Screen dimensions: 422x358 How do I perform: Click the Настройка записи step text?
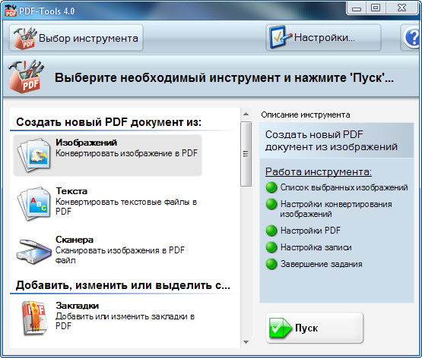click(316, 247)
